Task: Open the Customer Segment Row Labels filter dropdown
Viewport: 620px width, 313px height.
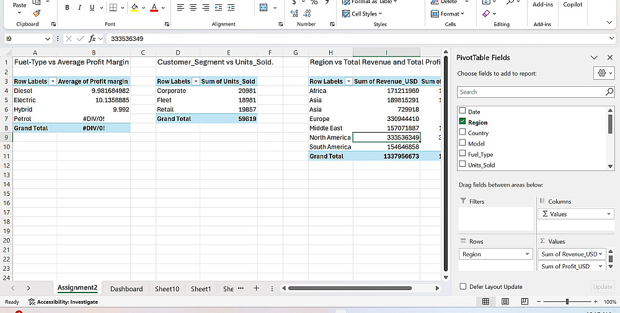Action: (197, 81)
